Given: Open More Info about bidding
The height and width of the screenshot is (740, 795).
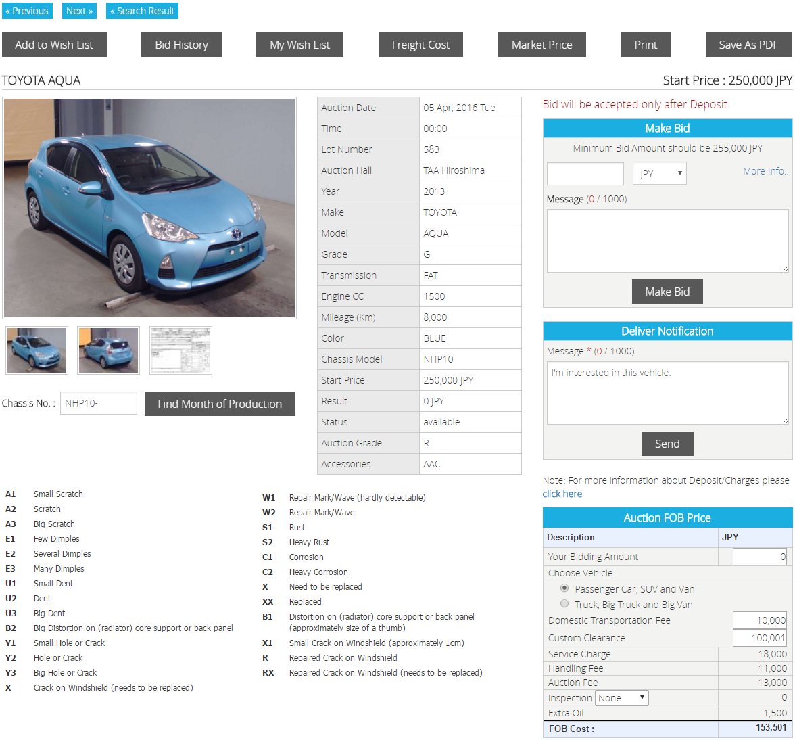Looking at the screenshot, I should tap(765, 171).
